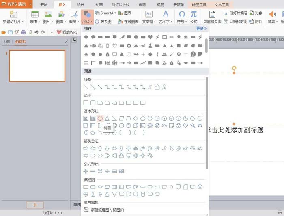Choose the heart shape in the recommended section
The height and width of the screenshot is (216, 284).
(x=150, y=37)
